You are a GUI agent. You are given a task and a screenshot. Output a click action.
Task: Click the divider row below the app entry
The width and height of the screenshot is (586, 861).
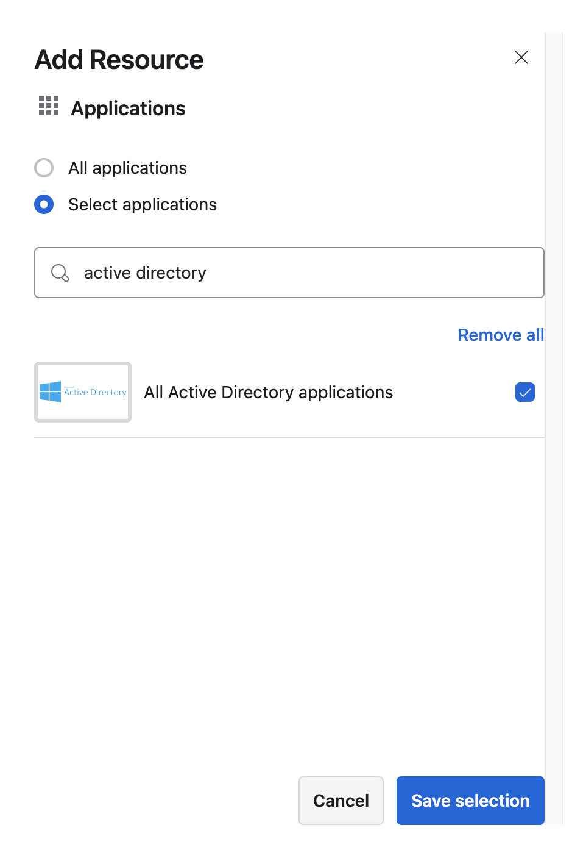289,437
